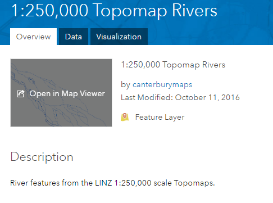Click the large page heading in the blue banner

point(114,10)
